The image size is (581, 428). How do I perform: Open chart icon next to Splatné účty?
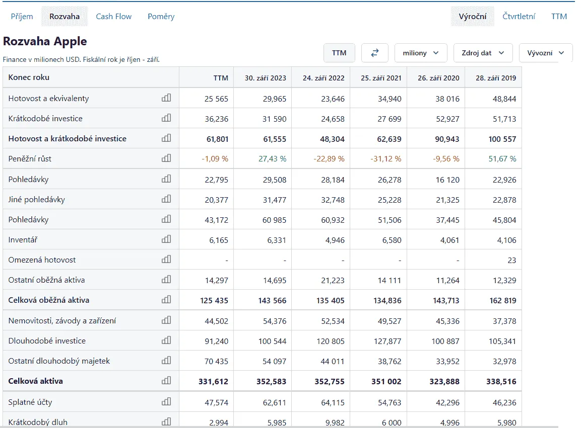coord(166,402)
